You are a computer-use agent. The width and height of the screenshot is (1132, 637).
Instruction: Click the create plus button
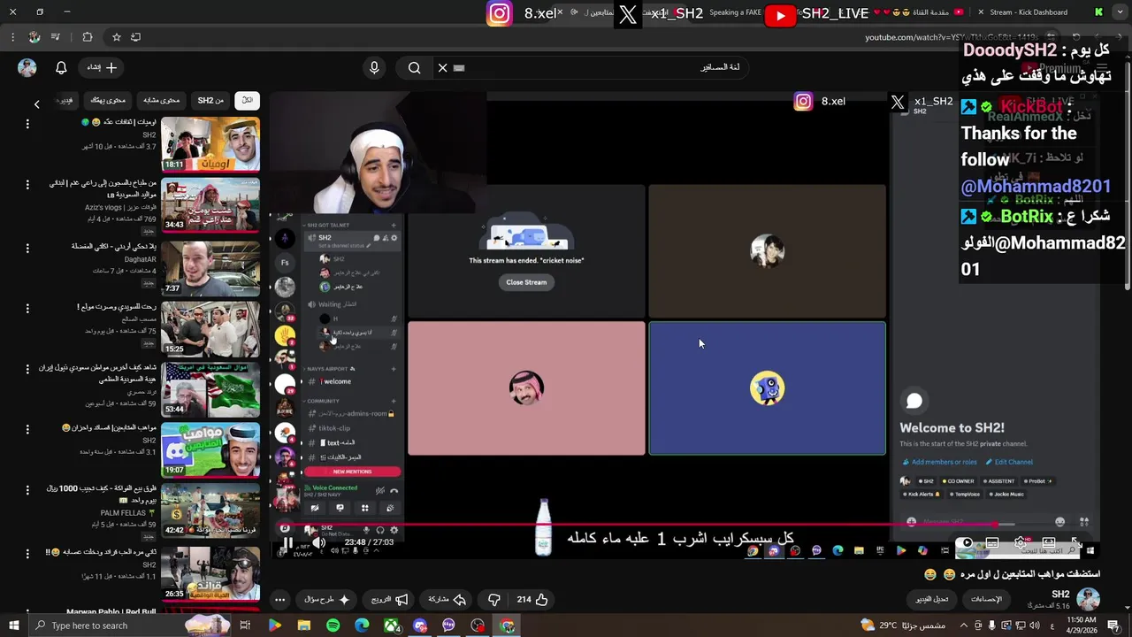click(102, 67)
